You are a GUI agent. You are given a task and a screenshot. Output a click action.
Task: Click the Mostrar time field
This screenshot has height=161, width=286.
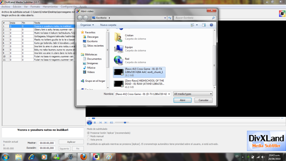[x=47, y=143]
